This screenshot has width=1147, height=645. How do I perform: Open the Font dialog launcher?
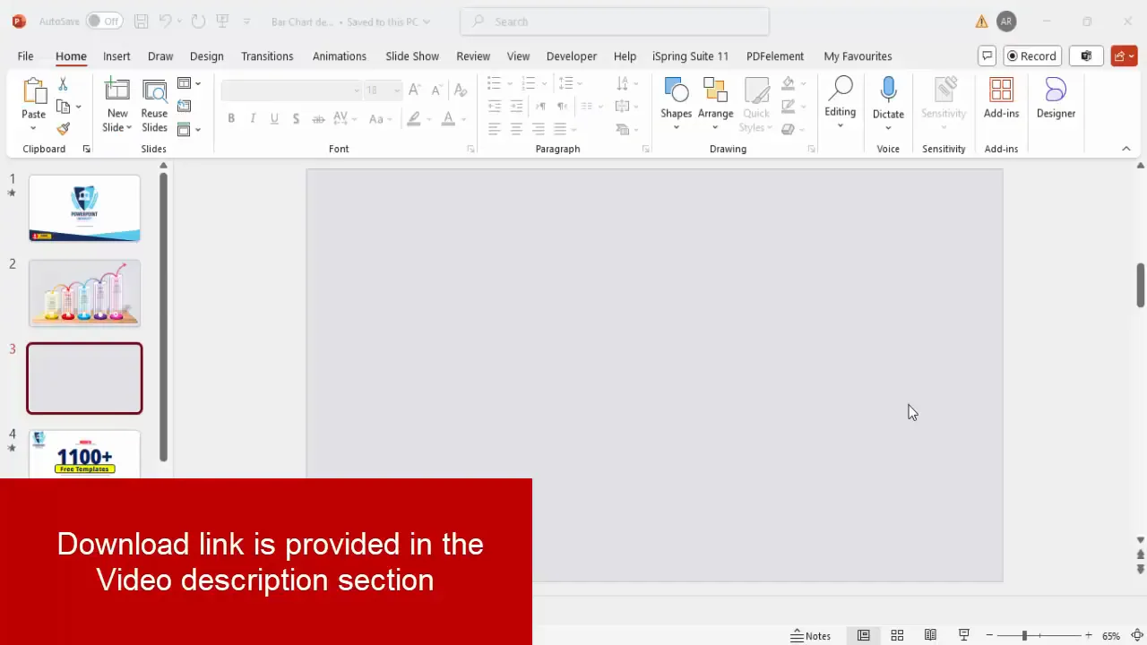tap(470, 149)
